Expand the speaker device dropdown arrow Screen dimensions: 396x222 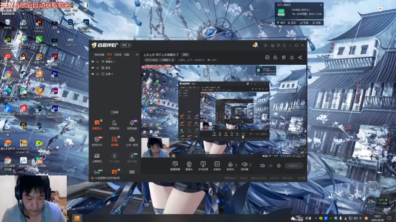tap(250, 165)
